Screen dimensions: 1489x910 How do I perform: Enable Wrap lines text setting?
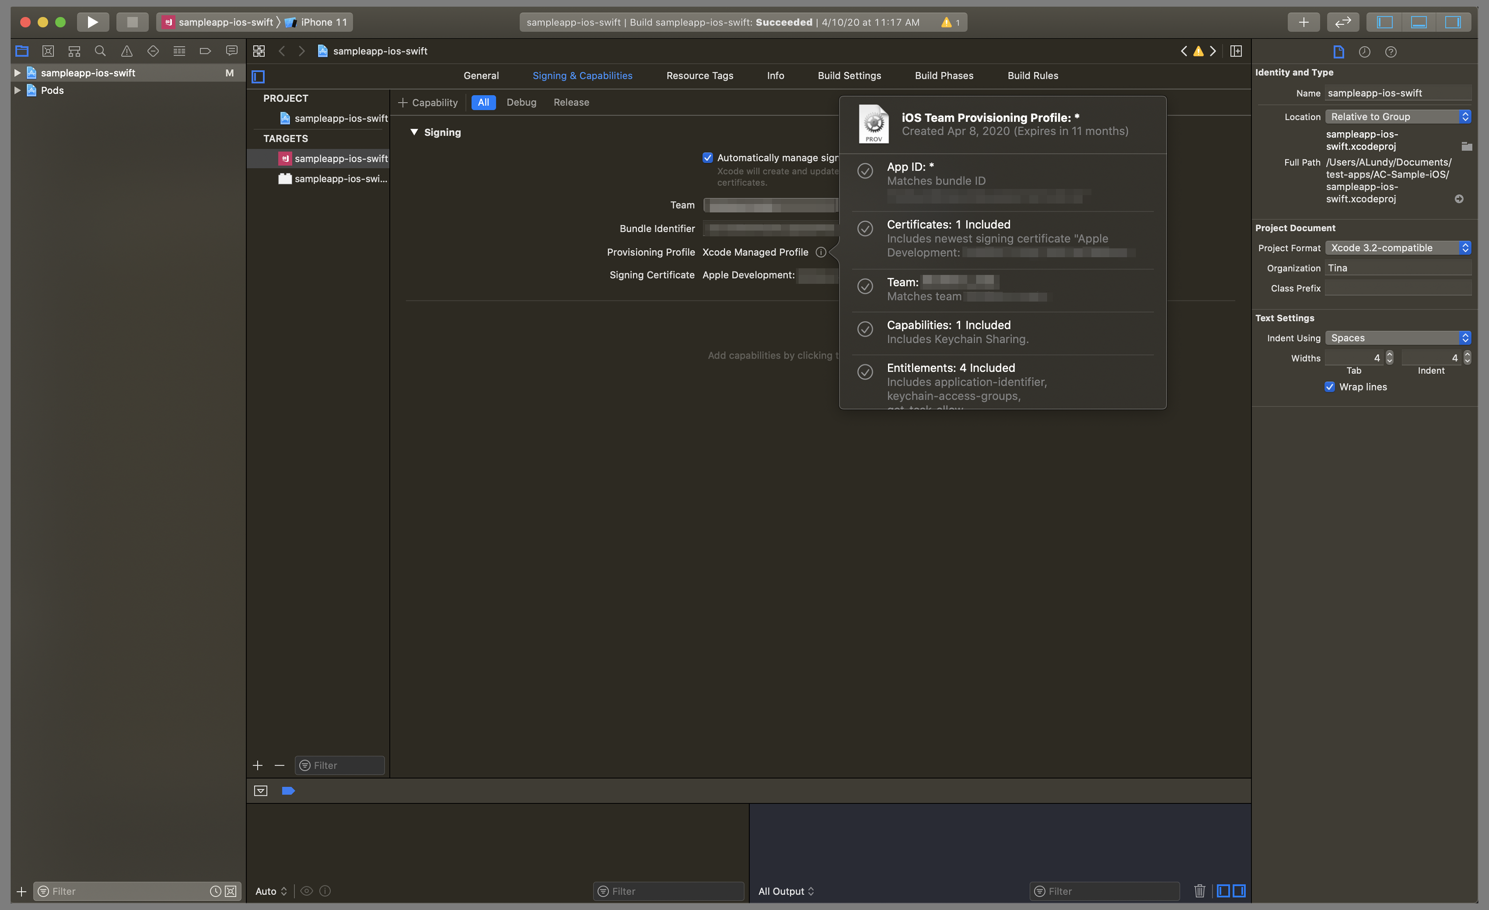pyautogui.click(x=1331, y=386)
